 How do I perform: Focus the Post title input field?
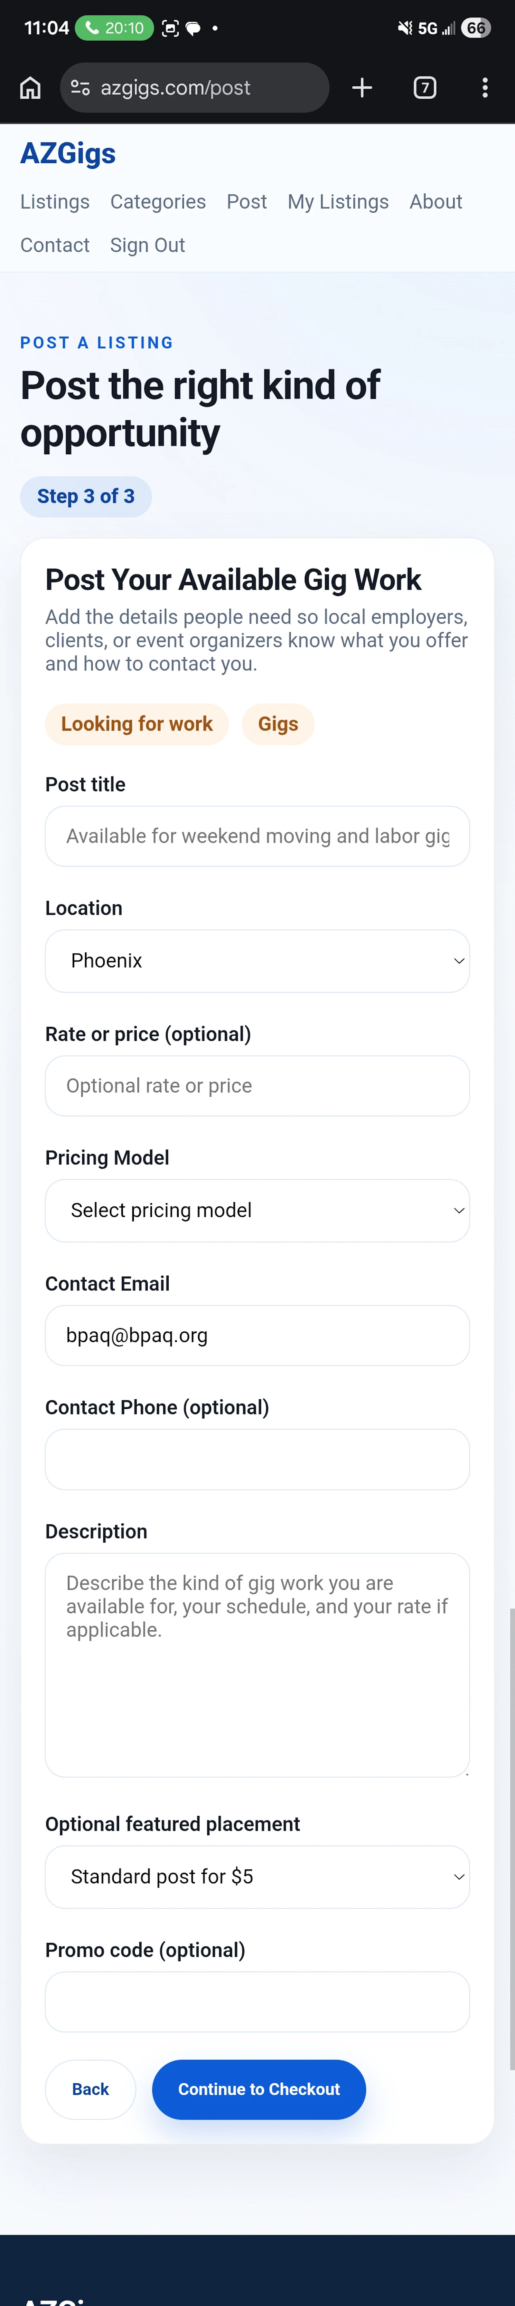(257, 836)
